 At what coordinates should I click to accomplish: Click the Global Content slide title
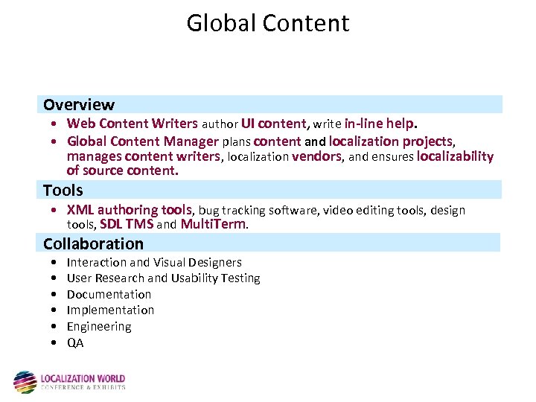pos(268,23)
